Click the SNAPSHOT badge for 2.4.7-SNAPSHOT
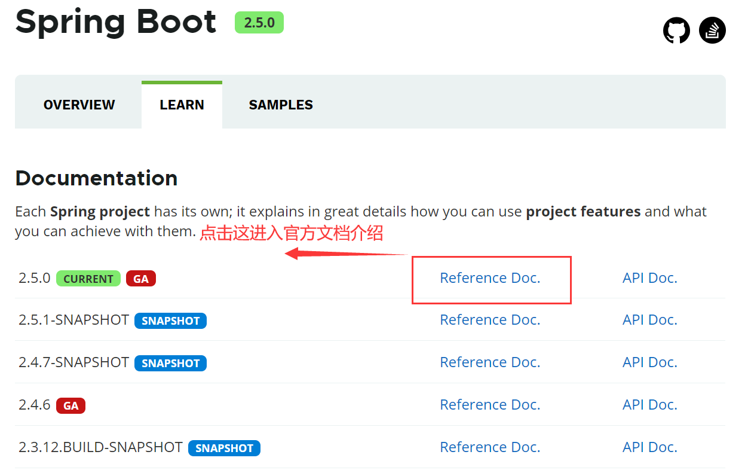 coord(171,363)
